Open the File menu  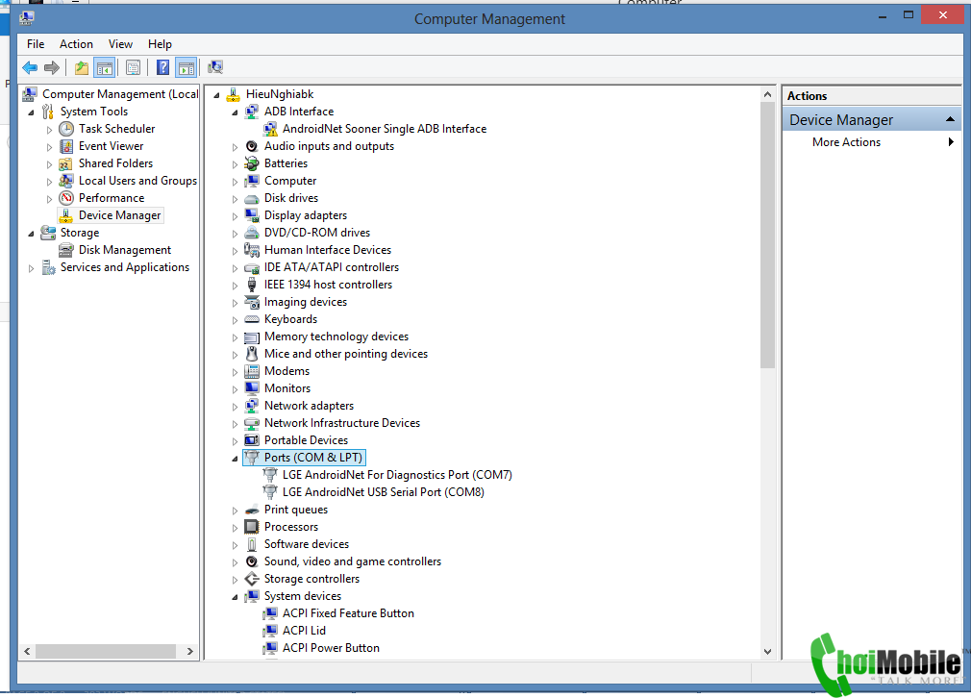tap(36, 44)
